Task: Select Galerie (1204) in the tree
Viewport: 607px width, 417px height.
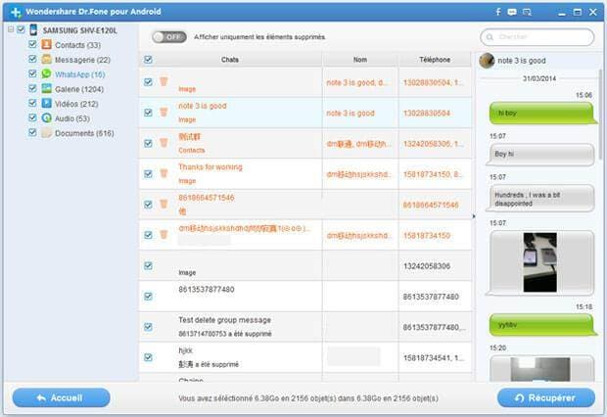Action: pos(79,89)
